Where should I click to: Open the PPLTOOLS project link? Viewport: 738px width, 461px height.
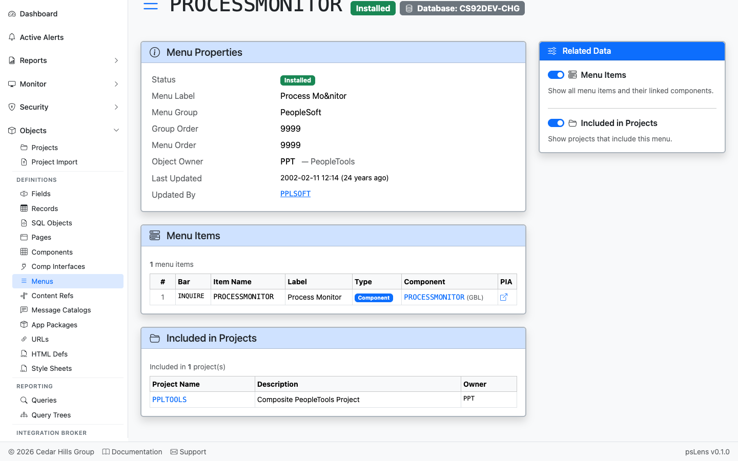coord(169,400)
